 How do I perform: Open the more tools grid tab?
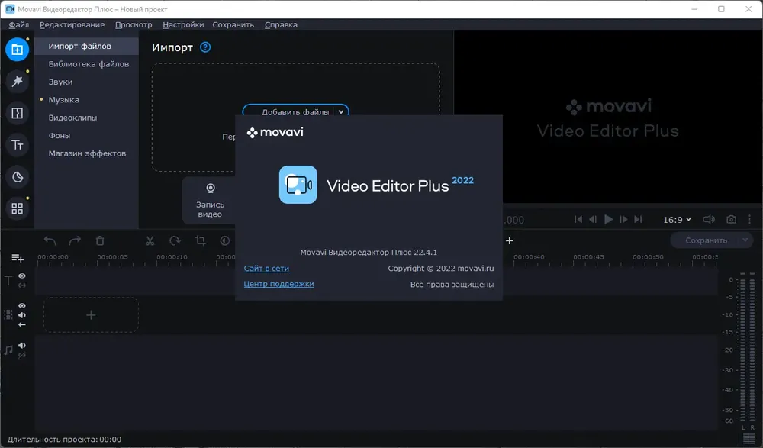[17, 208]
